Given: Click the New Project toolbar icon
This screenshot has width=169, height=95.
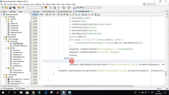Looking at the screenshot, I should click(x=7, y=8).
